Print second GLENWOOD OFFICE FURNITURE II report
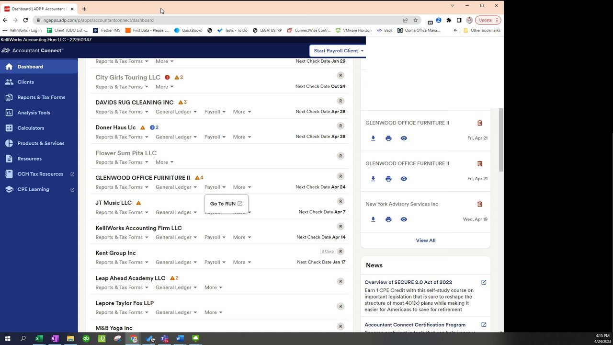The width and height of the screenshot is (613, 345). coord(388,179)
